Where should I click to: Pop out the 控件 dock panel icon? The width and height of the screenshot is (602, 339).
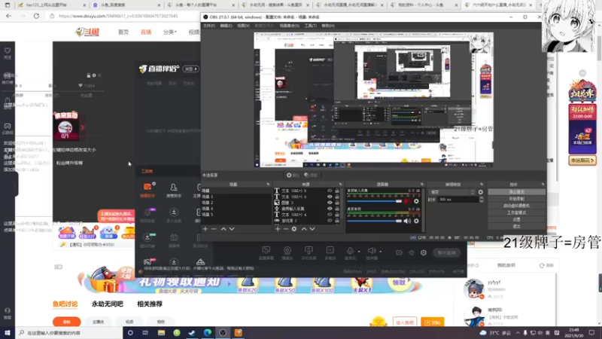543,185
